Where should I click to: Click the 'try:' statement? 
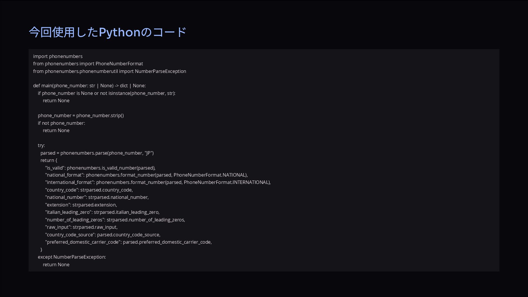coord(41,145)
